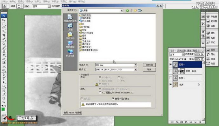Toggle use lowercase extension checkbox

(x=113, y=99)
